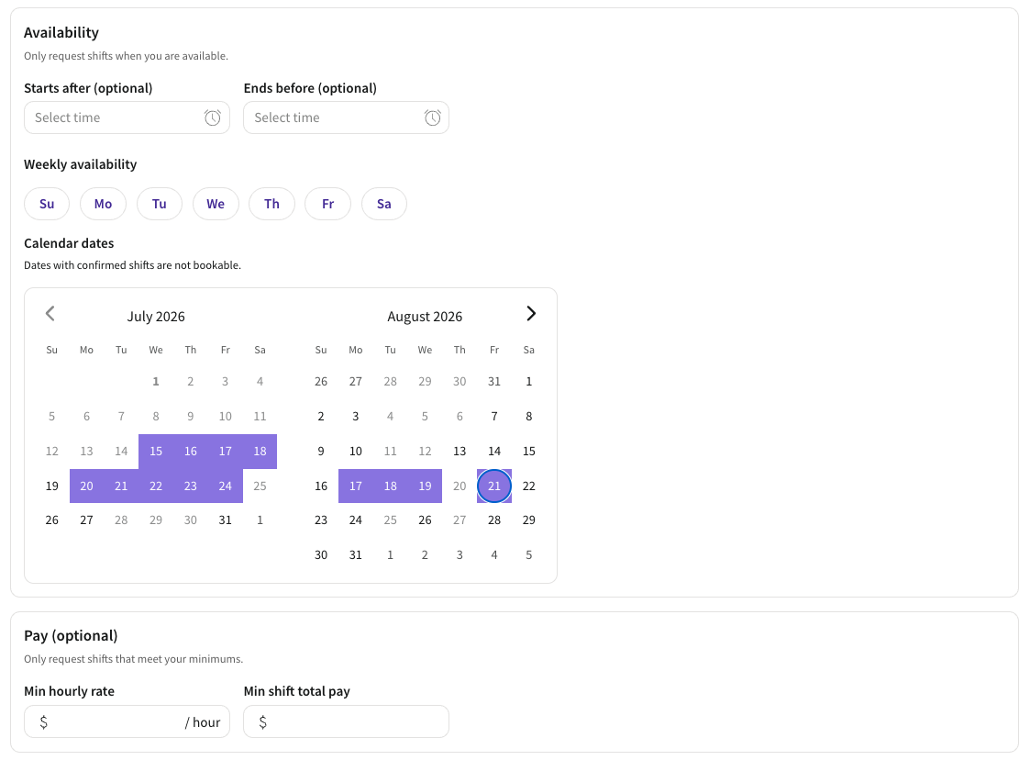
Task: Toggle Monday weekly availability
Action: 103,204
